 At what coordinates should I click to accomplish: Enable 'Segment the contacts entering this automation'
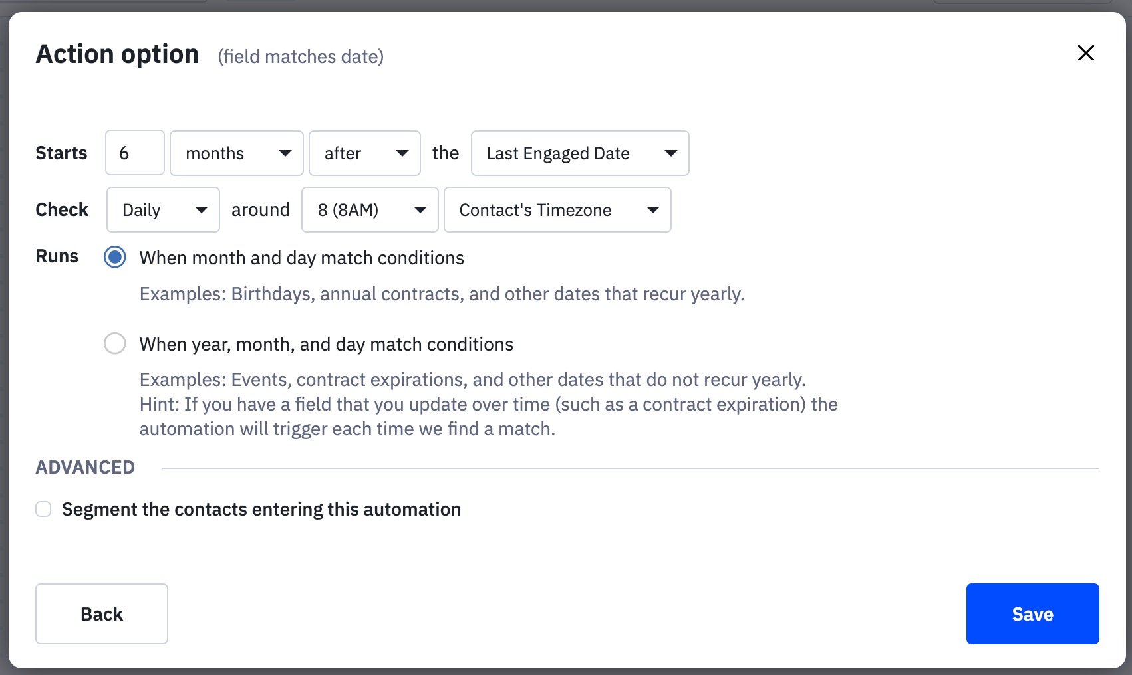tap(43, 509)
